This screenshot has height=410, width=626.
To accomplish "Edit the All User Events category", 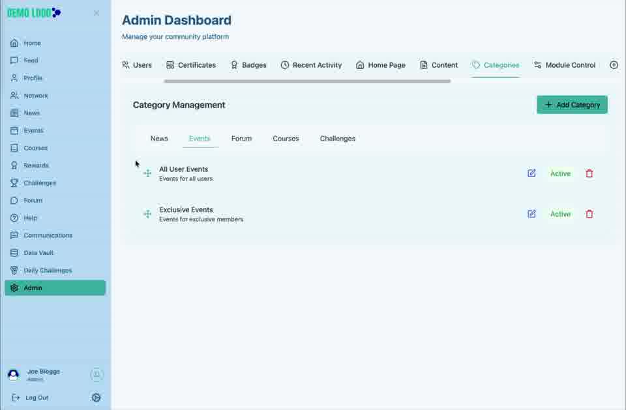I will [x=531, y=173].
